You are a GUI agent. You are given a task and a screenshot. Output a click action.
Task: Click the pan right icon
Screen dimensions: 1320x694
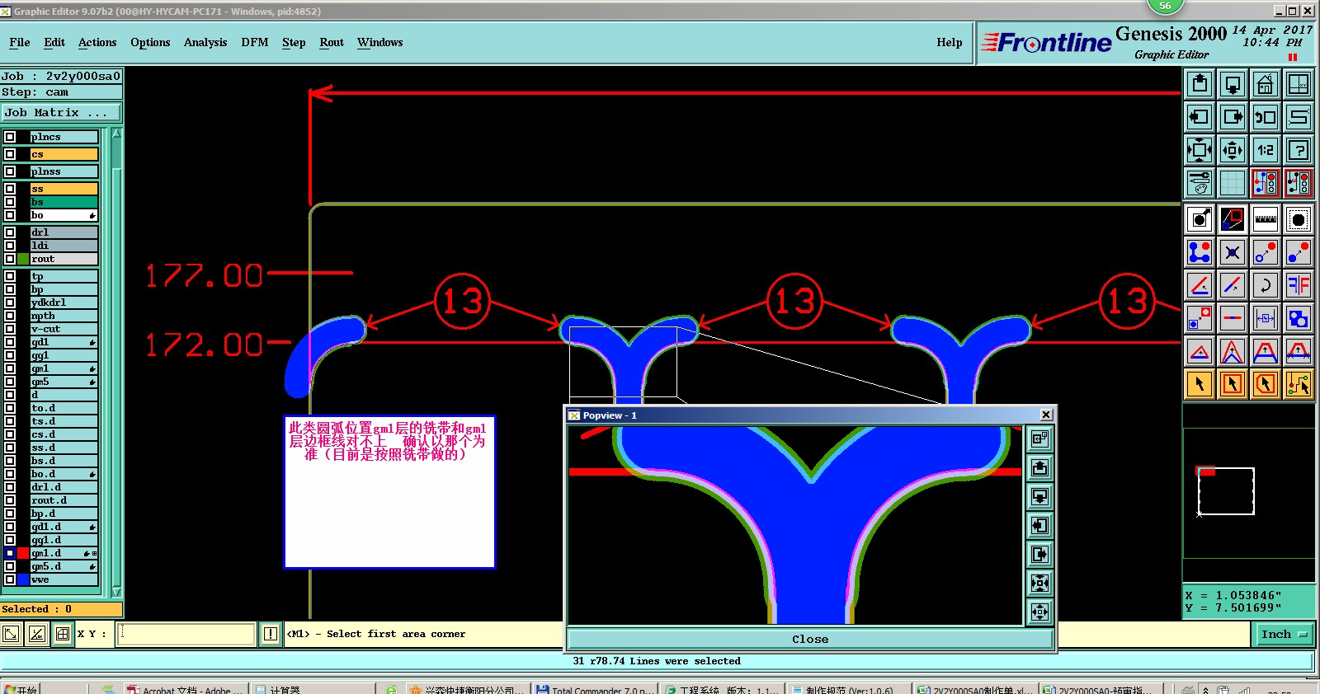click(x=1233, y=117)
